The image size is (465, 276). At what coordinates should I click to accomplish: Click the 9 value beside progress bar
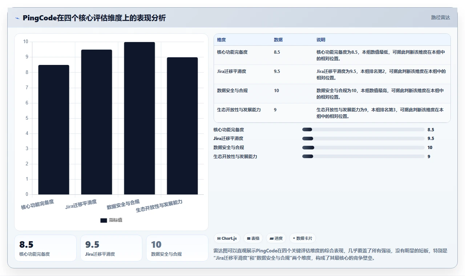[429, 156]
